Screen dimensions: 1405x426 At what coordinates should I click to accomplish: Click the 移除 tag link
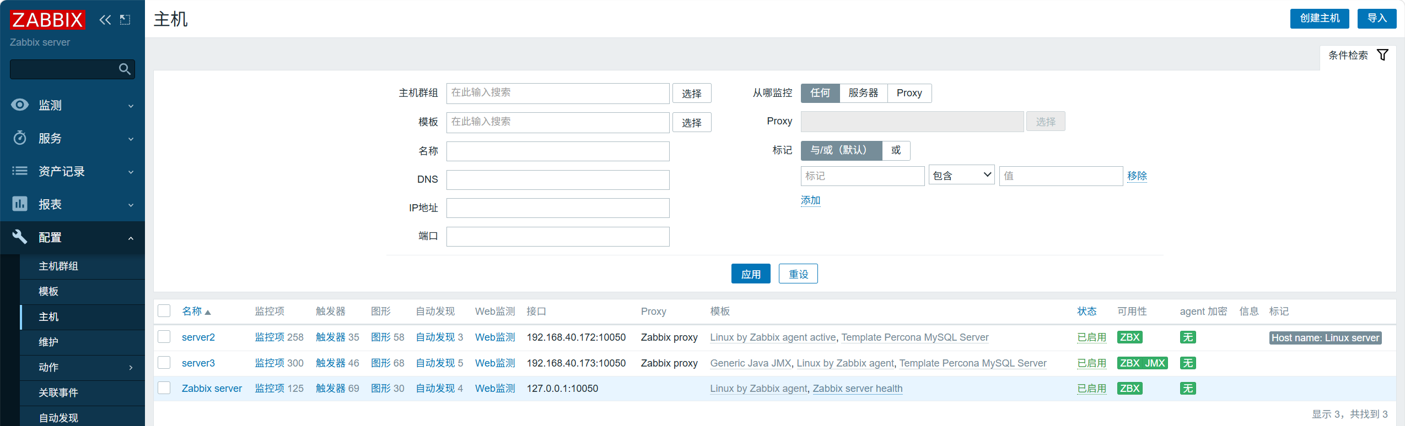(x=1137, y=176)
